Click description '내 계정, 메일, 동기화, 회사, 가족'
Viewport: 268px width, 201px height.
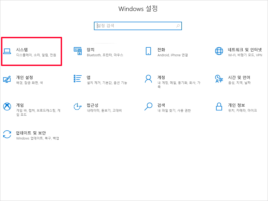click(x=179, y=85)
